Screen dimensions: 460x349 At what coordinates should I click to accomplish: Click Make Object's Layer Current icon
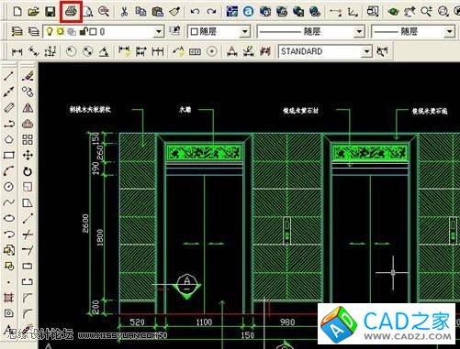(174, 31)
